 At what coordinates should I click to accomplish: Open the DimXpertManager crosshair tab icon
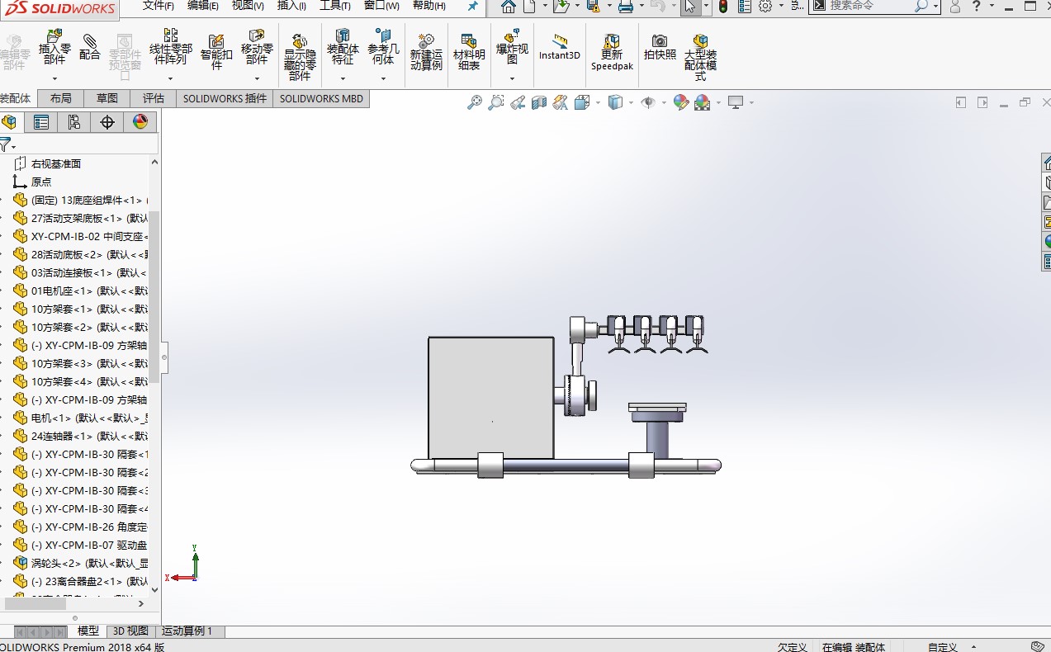[107, 122]
